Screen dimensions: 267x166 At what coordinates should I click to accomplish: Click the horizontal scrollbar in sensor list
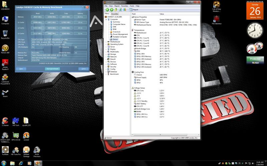160,135
